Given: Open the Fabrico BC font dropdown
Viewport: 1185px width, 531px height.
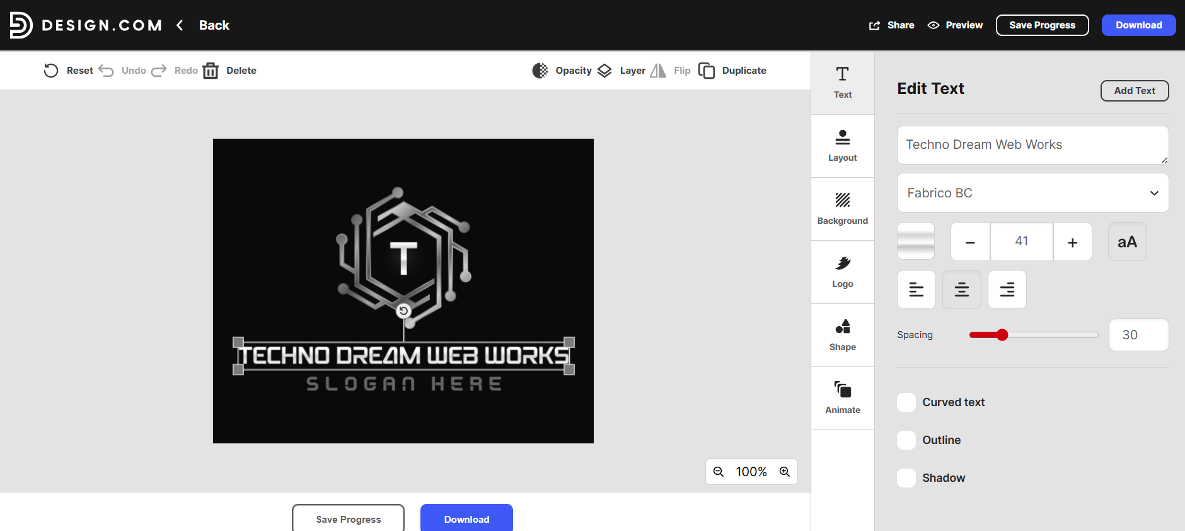Looking at the screenshot, I should tap(1033, 193).
